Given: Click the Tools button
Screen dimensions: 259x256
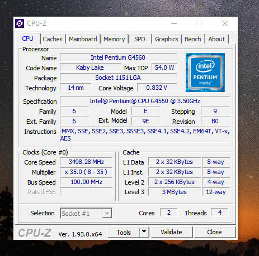Looking at the screenshot, I should pos(124,232).
